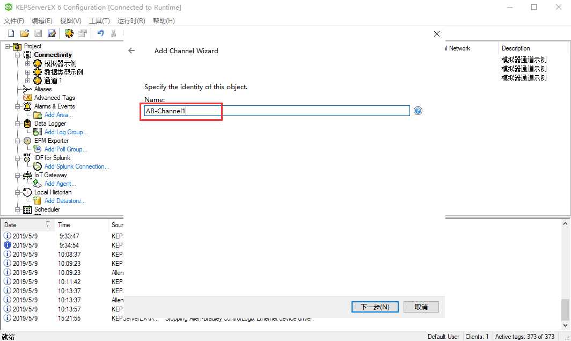Image resolution: width=571 pixels, height=341 pixels.
Task: Select the Aliases tree item
Action: coord(42,89)
